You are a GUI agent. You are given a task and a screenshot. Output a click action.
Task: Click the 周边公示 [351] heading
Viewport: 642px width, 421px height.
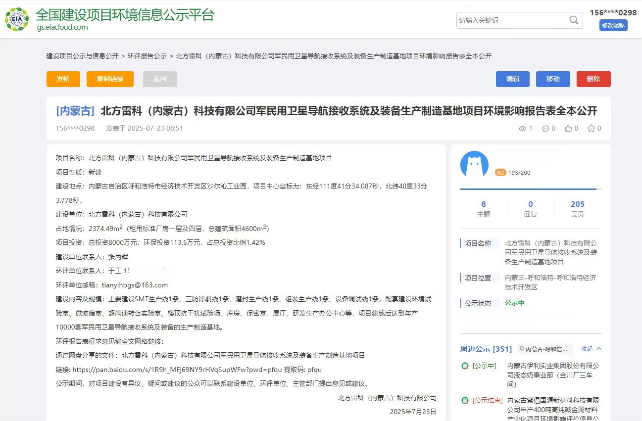[x=486, y=349]
